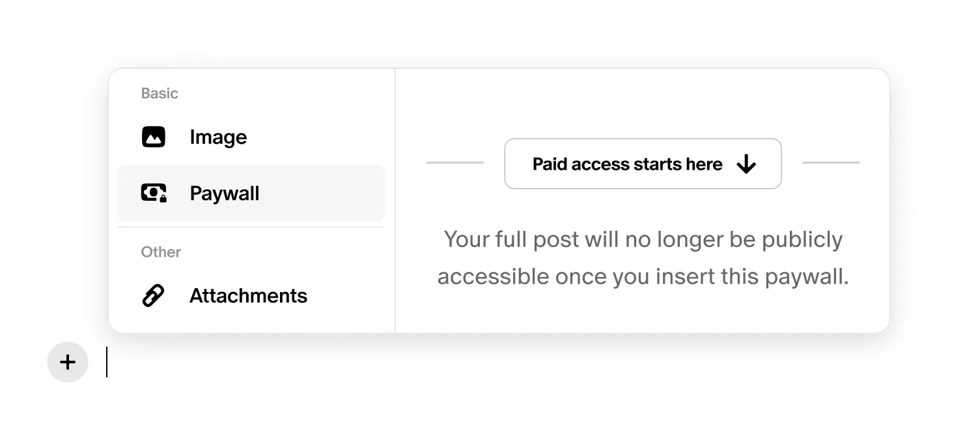Screen dimensions: 978x437
Task: Click the left divider line beside Paid access
Action: 455,163
